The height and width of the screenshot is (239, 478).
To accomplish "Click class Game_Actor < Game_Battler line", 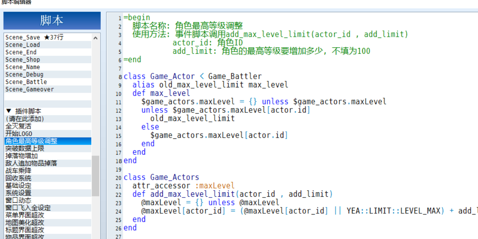I will point(193,76).
